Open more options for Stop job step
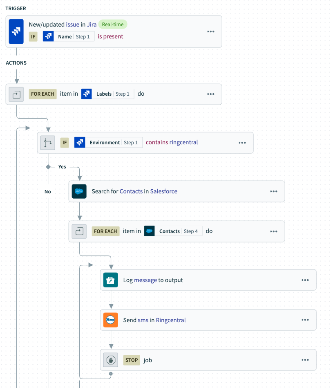The height and width of the screenshot is (388, 331). 305,360
